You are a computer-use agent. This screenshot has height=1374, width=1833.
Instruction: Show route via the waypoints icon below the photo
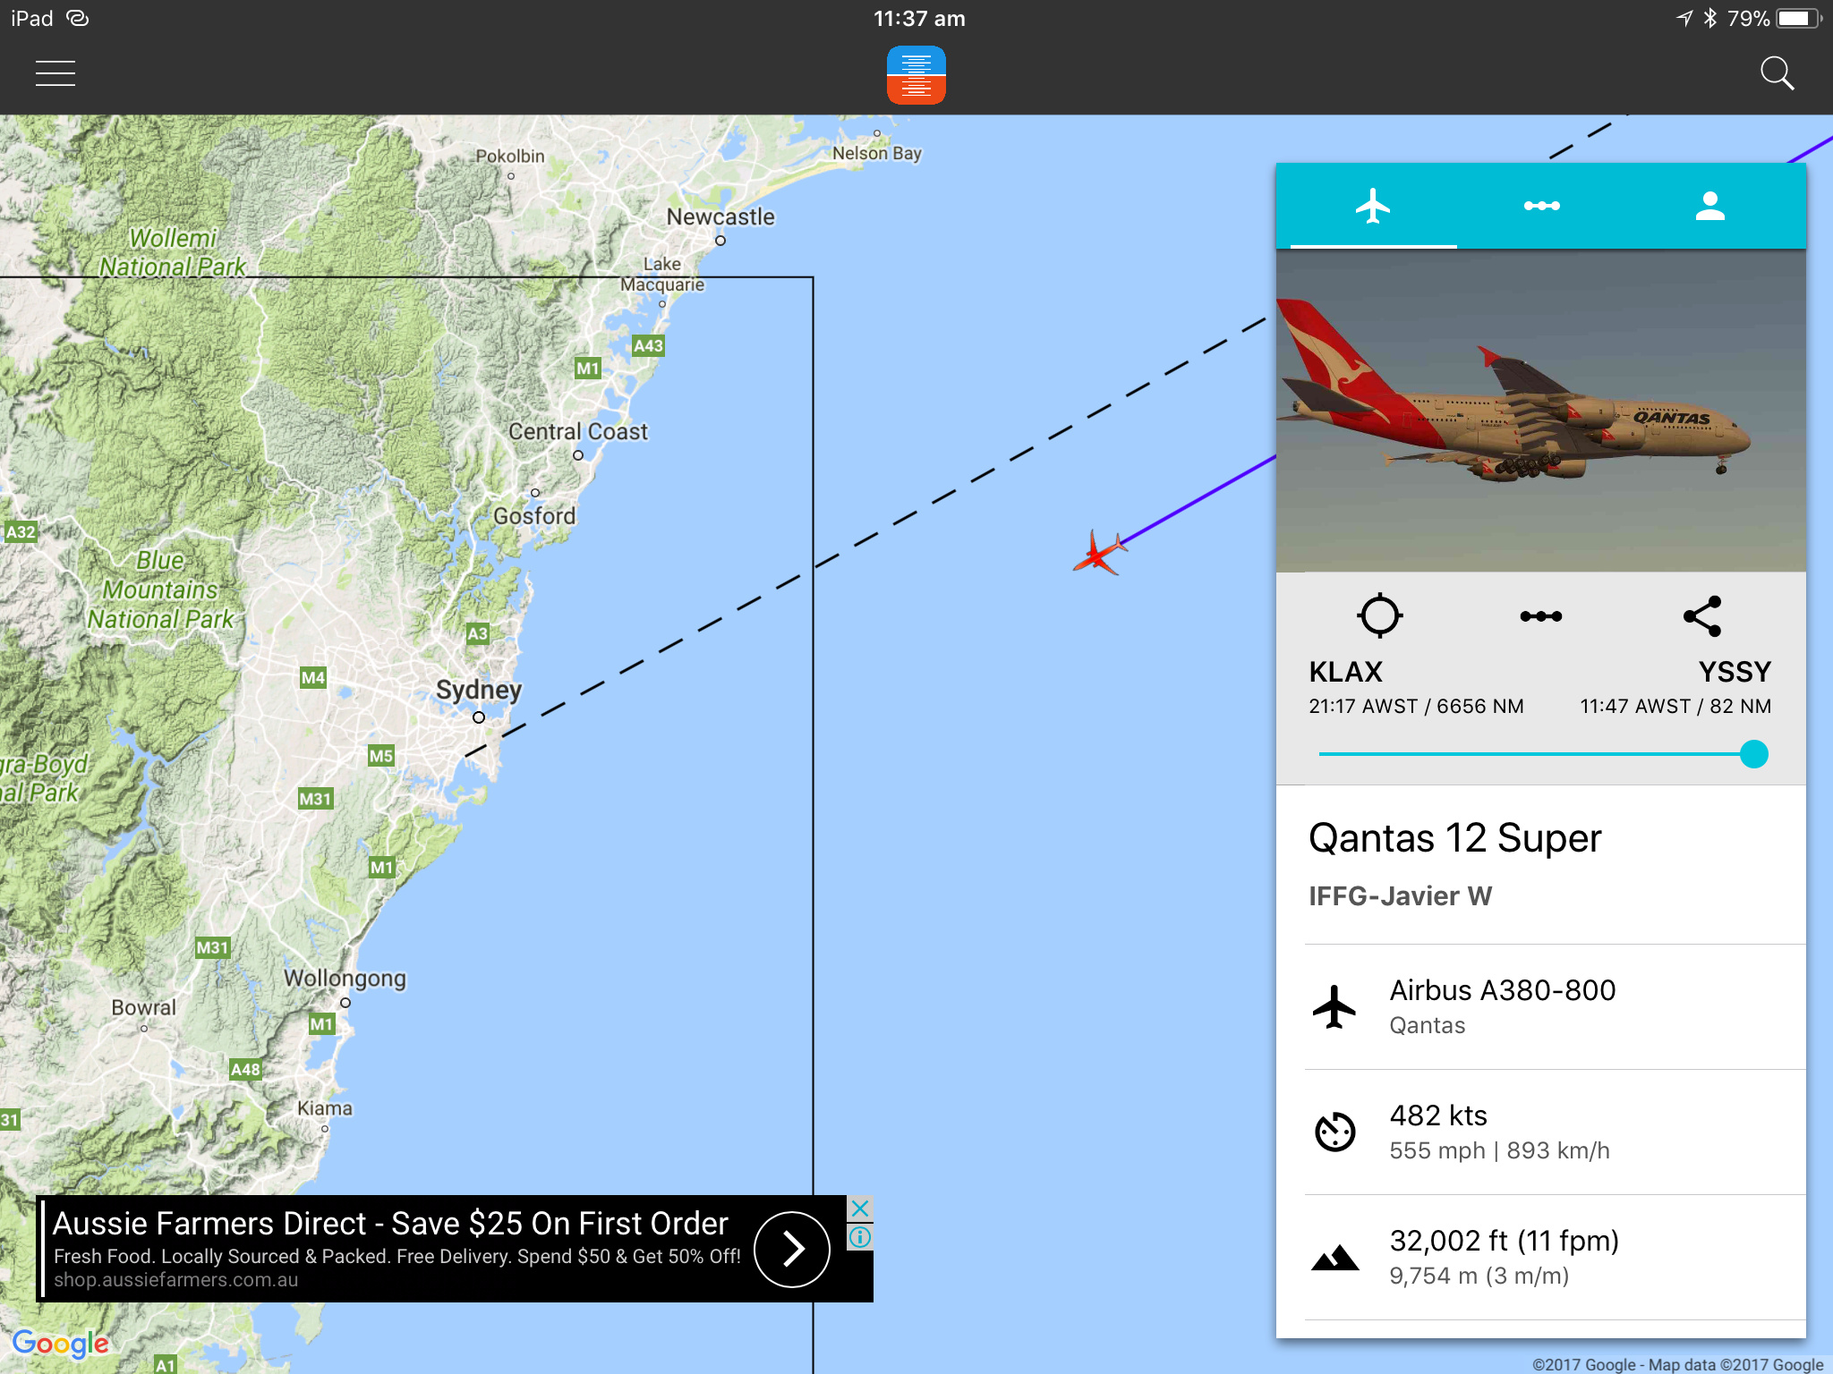point(1540,616)
